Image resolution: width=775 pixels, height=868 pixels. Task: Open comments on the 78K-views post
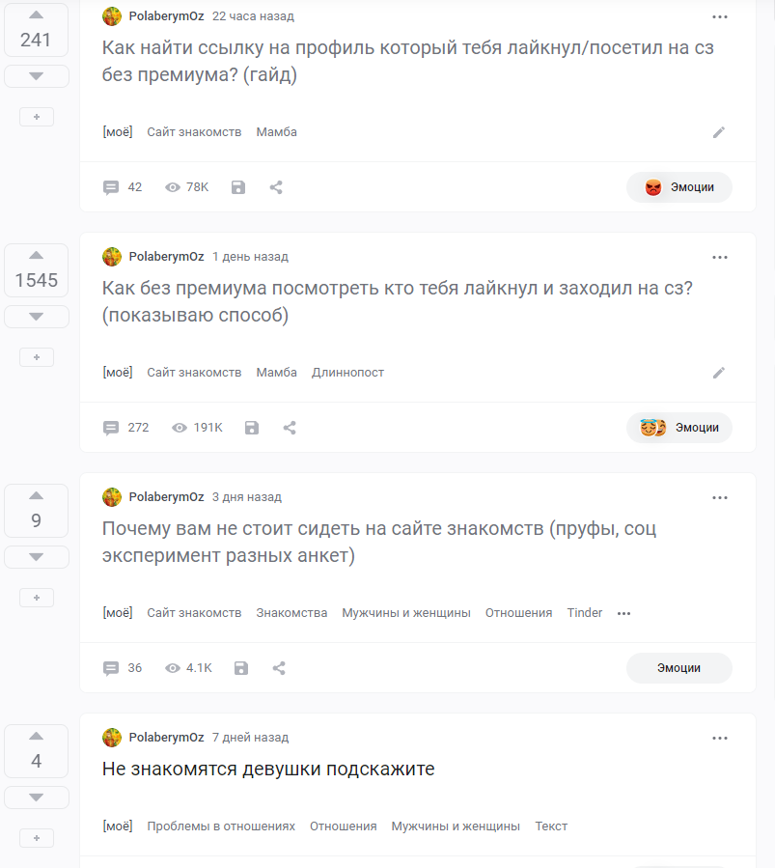pyautogui.click(x=123, y=187)
